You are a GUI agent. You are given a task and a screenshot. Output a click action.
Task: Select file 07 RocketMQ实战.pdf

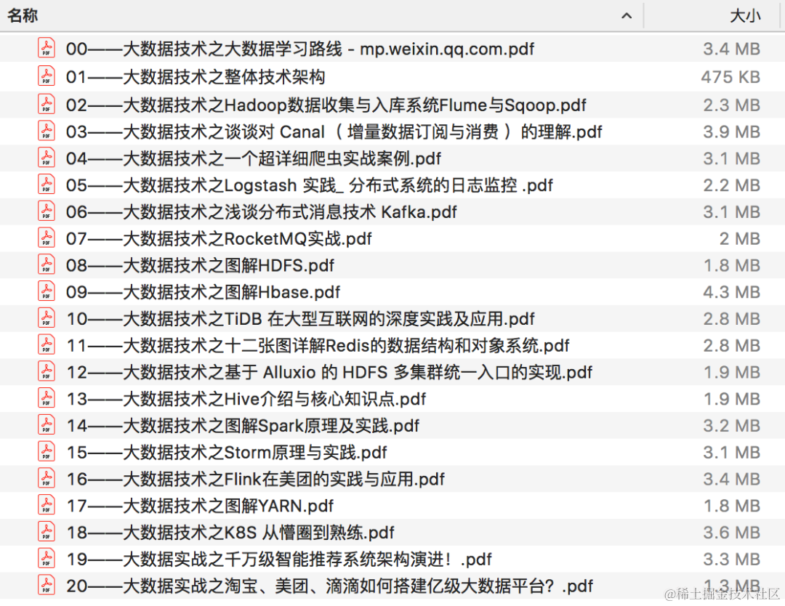(219, 239)
